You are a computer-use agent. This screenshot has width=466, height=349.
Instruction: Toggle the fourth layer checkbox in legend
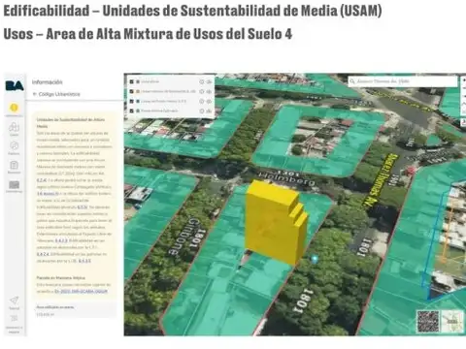point(131,111)
